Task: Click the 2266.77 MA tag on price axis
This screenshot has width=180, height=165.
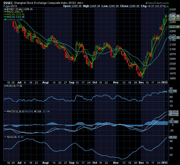Action: 174,19
